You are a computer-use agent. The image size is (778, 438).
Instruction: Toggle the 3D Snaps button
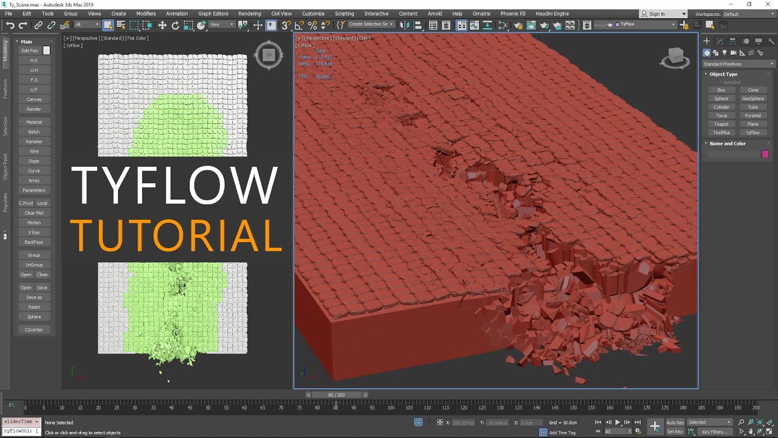click(x=286, y=25)
